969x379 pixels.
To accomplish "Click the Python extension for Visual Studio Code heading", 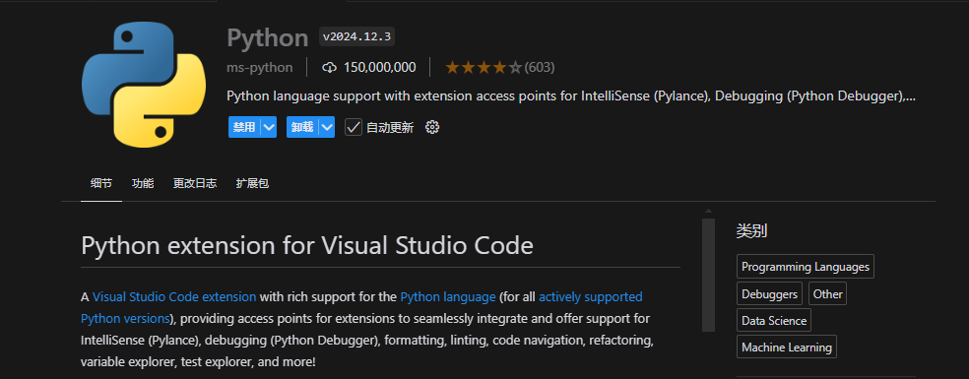I will 307,245.
